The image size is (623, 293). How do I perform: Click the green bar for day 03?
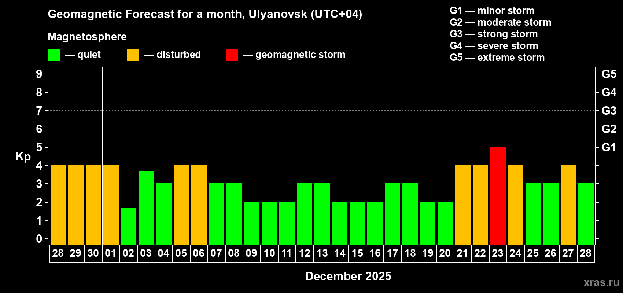point(146,208)
